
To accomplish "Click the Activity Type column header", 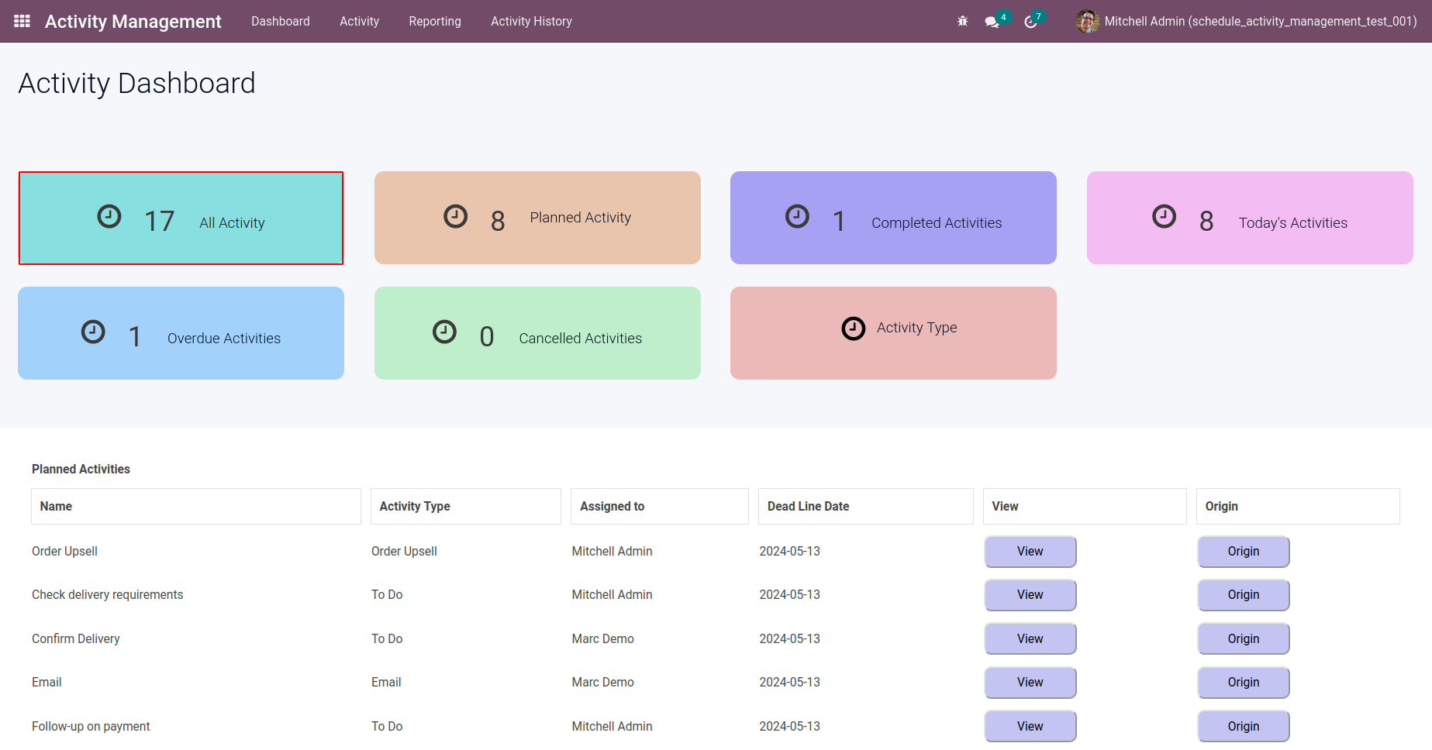I will tap(466, 506).
